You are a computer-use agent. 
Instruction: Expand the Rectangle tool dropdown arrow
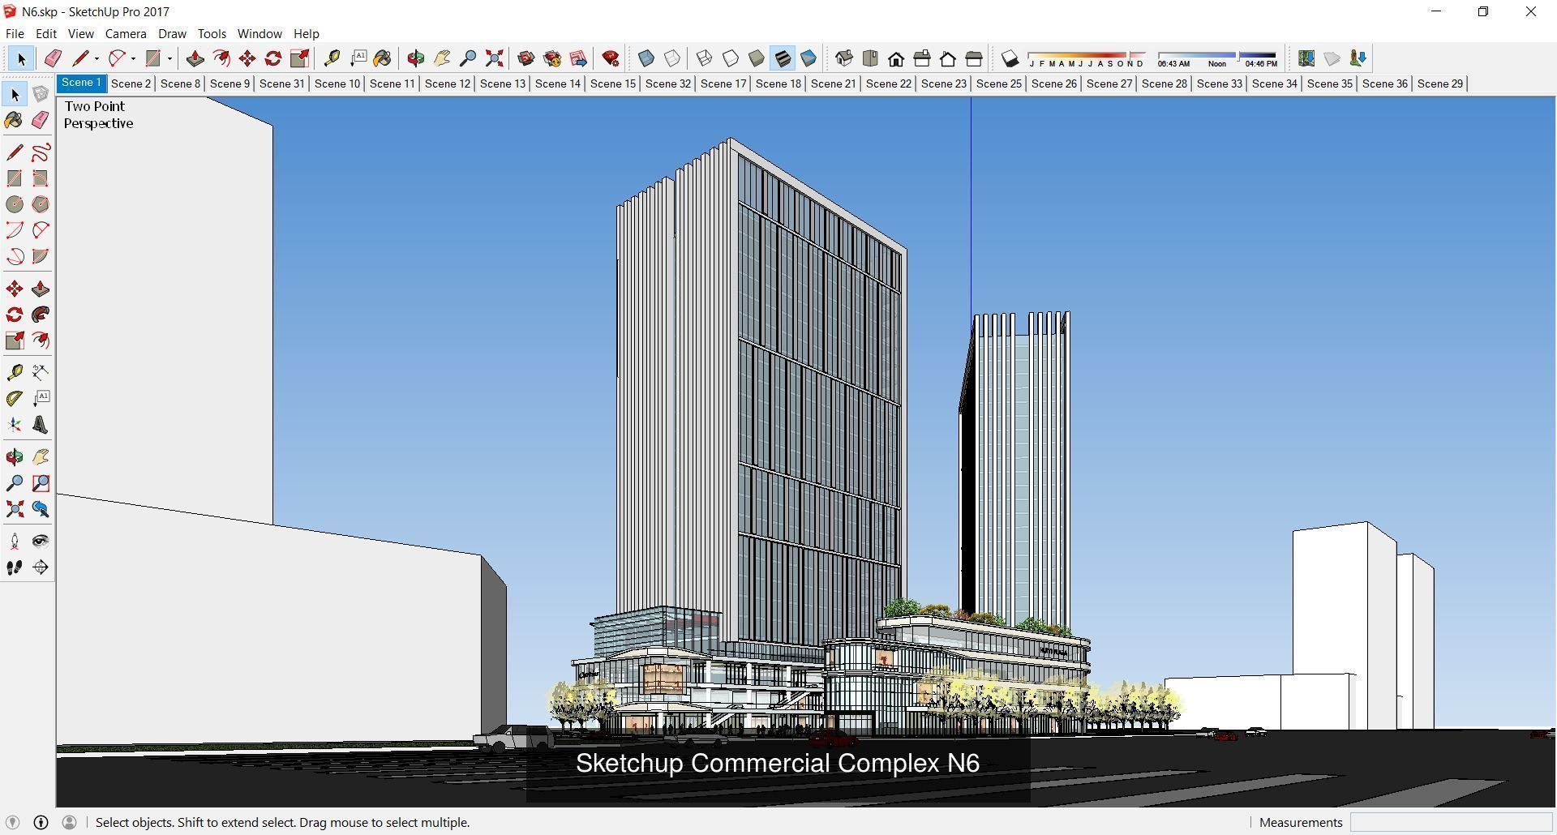click(x=169, y=58)
